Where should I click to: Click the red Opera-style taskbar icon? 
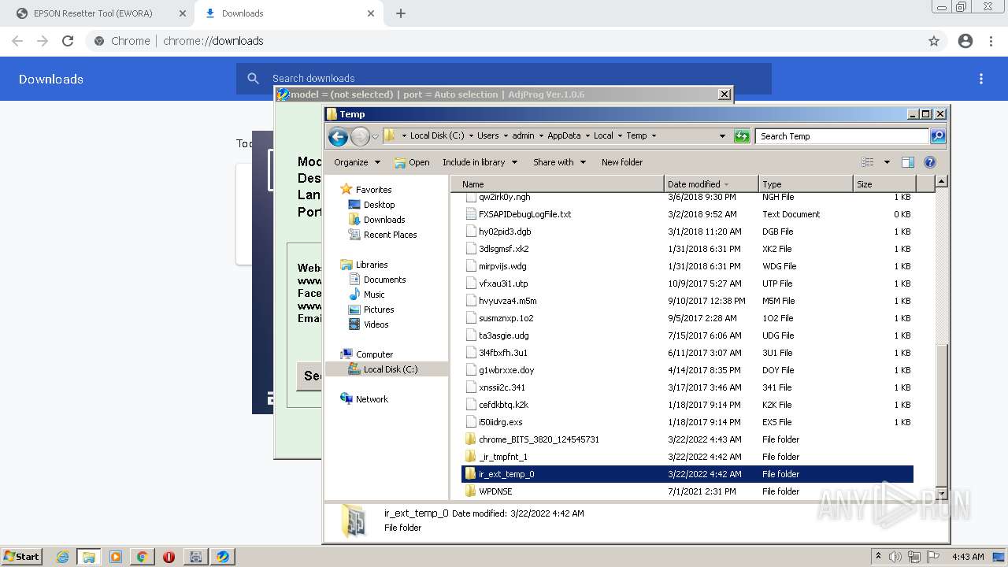(169, 557)
